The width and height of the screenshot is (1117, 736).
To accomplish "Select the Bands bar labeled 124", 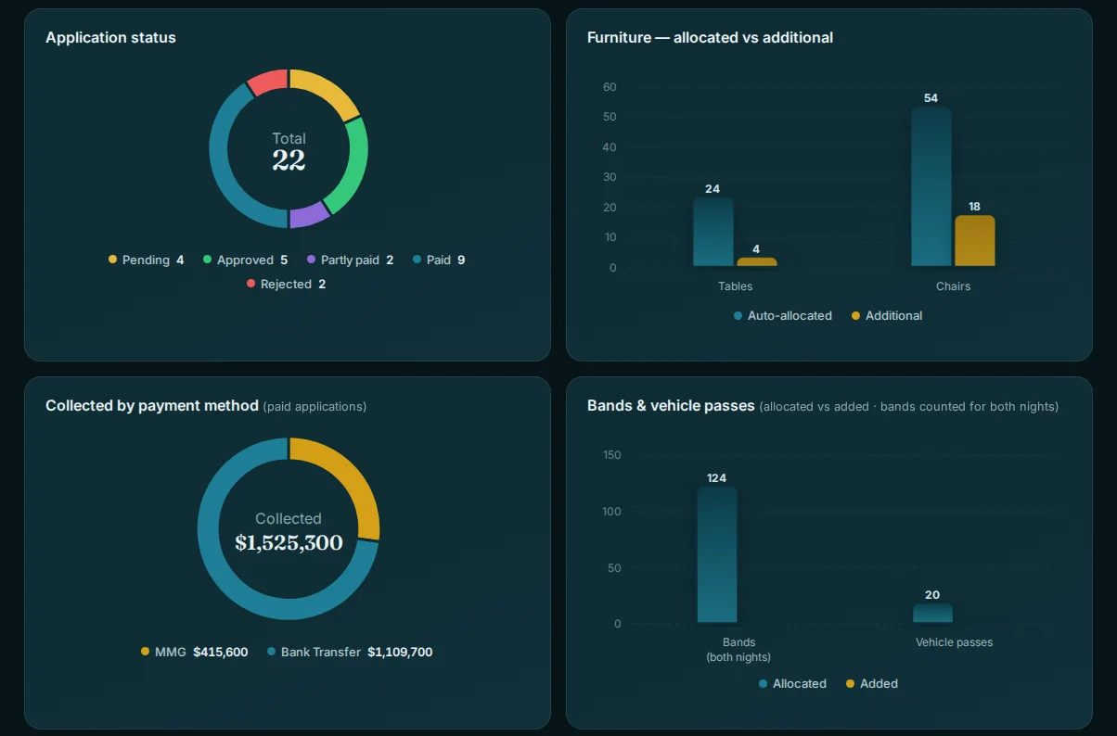I will click(x=717, y=554).
